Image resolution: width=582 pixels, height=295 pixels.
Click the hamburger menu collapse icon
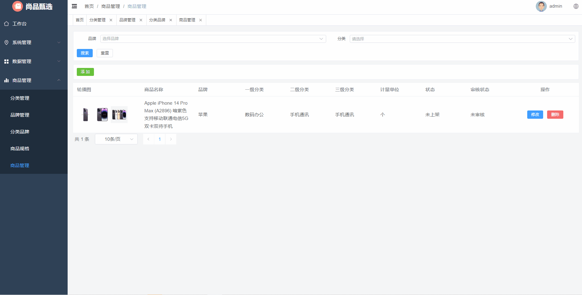(x=74, y=6)
